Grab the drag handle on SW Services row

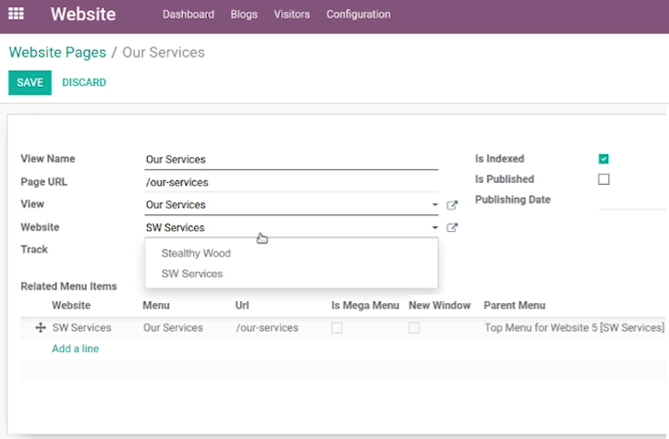click(41, 328)
